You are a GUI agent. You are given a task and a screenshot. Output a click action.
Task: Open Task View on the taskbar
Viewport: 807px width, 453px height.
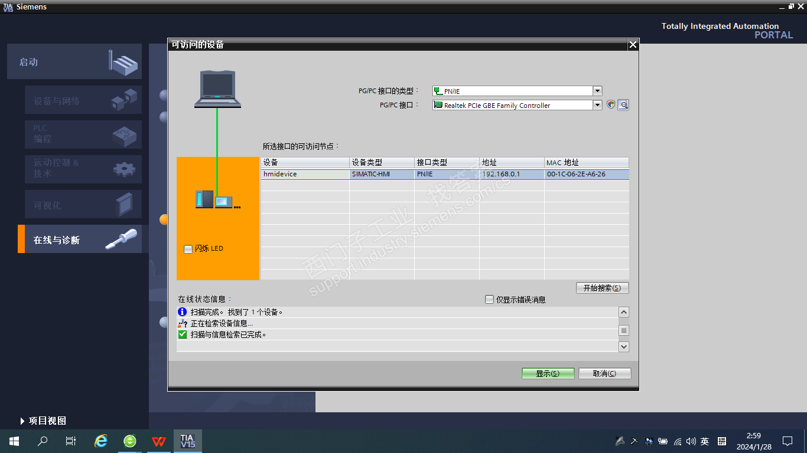(71, 441)
